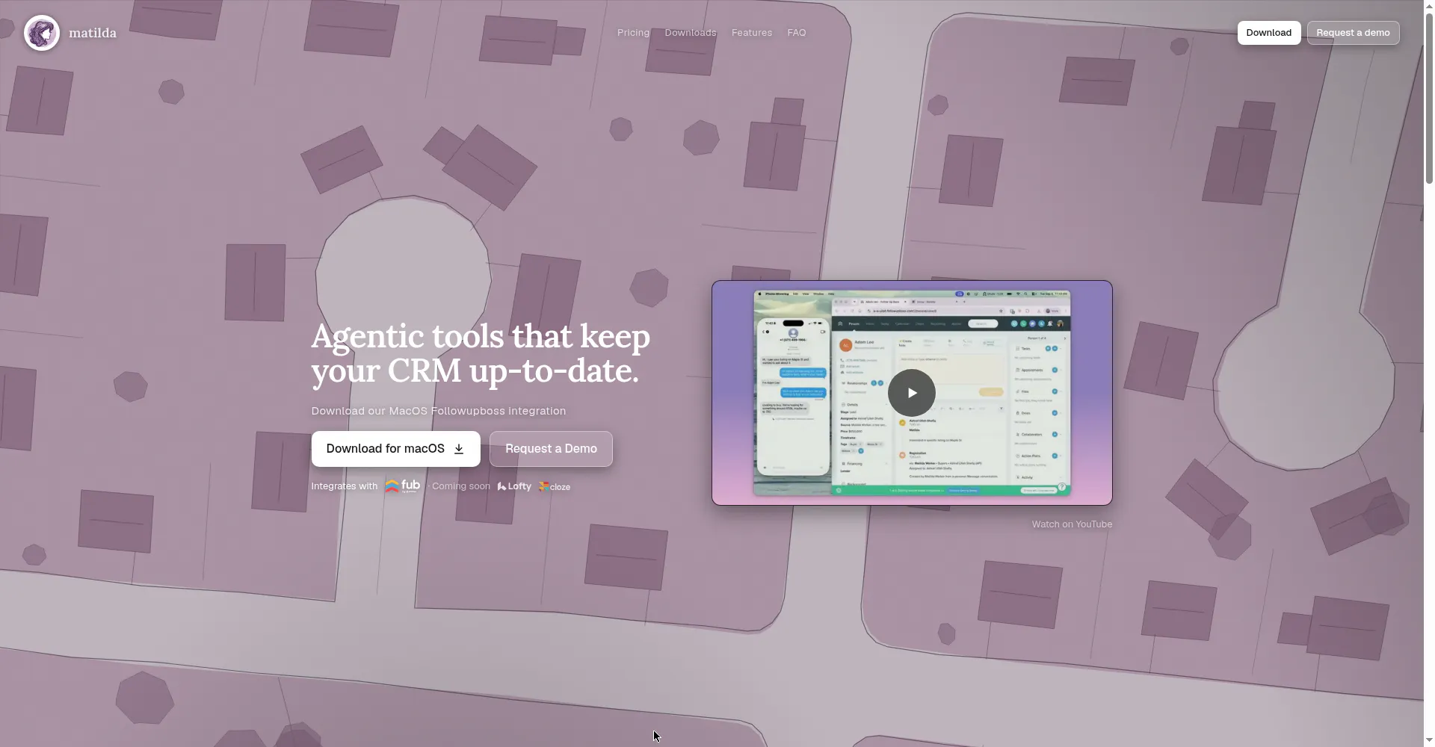
Task: Click the page vertical scrollbar thumb
Action: [1429, 97]
